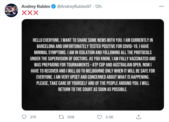The image size is (169, 122).
Task: View the 509 retweets count
Action: coord(71,117)
